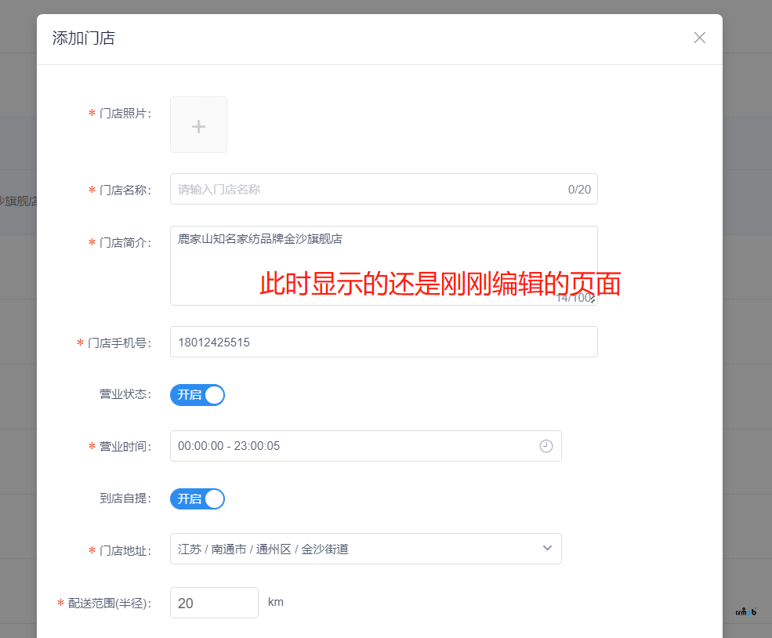Image resolution: width=772 pixels, height=638 pixels.
Task: Click the 门店地址 label
Action: [x=125, y=551]
